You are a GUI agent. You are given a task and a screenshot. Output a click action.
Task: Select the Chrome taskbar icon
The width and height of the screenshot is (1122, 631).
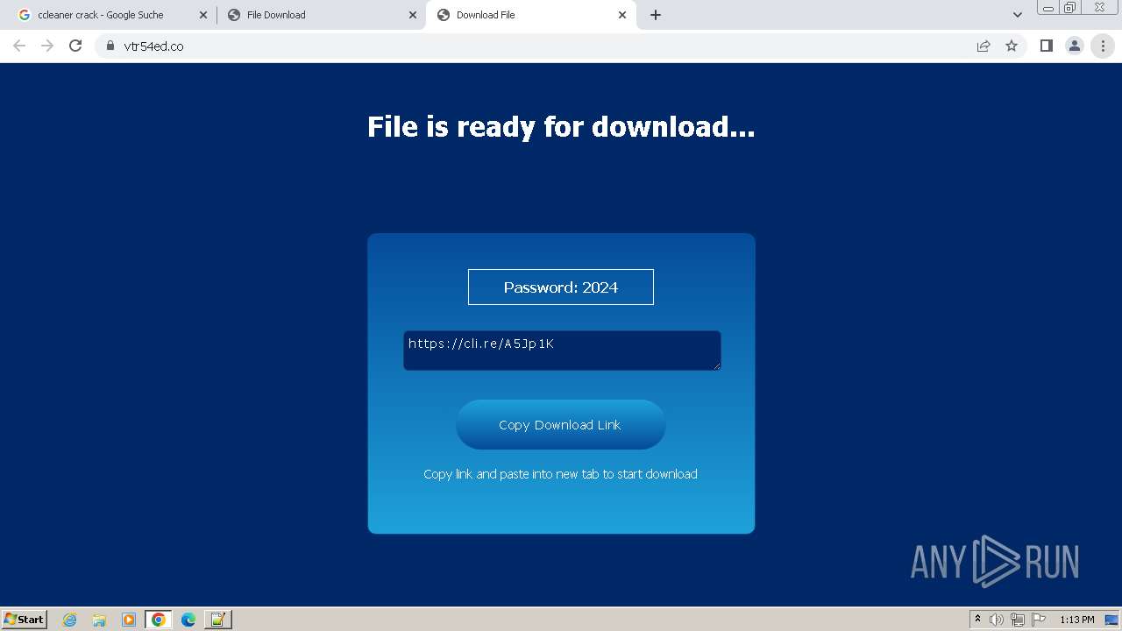(158, 620)
